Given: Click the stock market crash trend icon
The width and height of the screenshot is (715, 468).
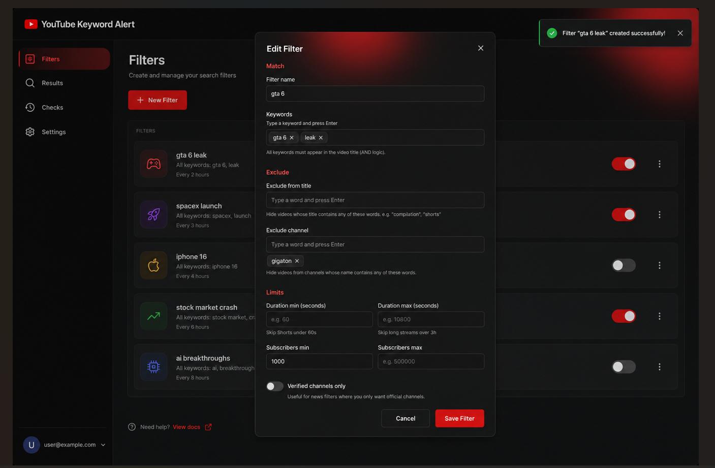Looking at the screenshot, I should pos(153,316).
